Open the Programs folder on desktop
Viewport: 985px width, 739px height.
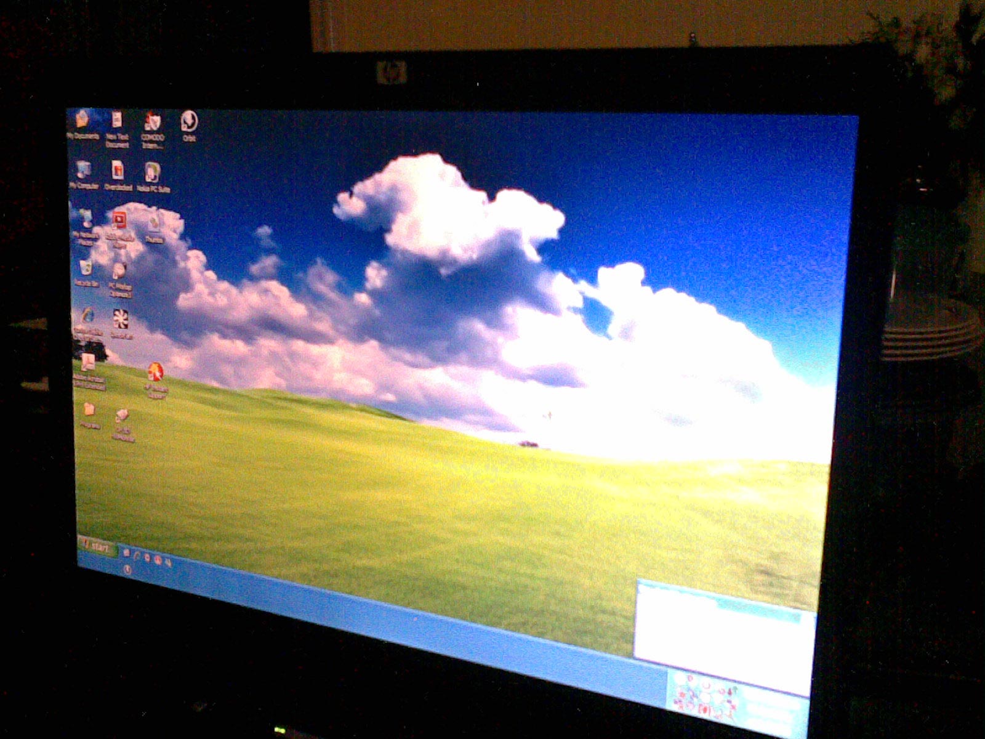[x=89, y=415]
